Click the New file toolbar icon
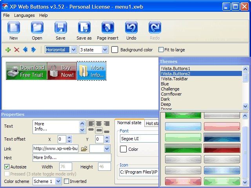 point(14,29)
